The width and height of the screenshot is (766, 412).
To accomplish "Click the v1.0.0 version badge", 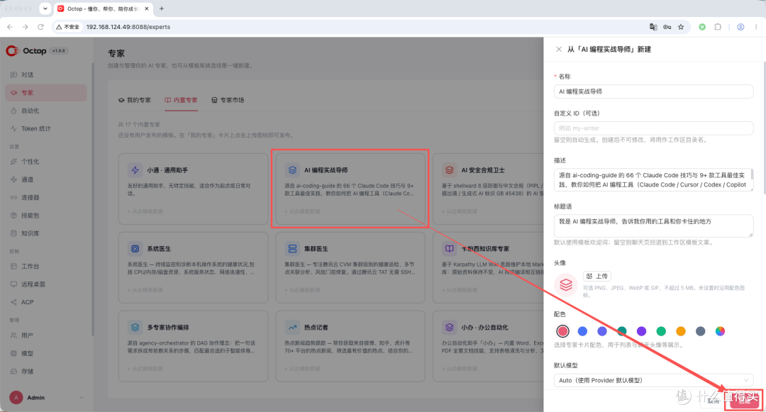I will click(59, 51).
